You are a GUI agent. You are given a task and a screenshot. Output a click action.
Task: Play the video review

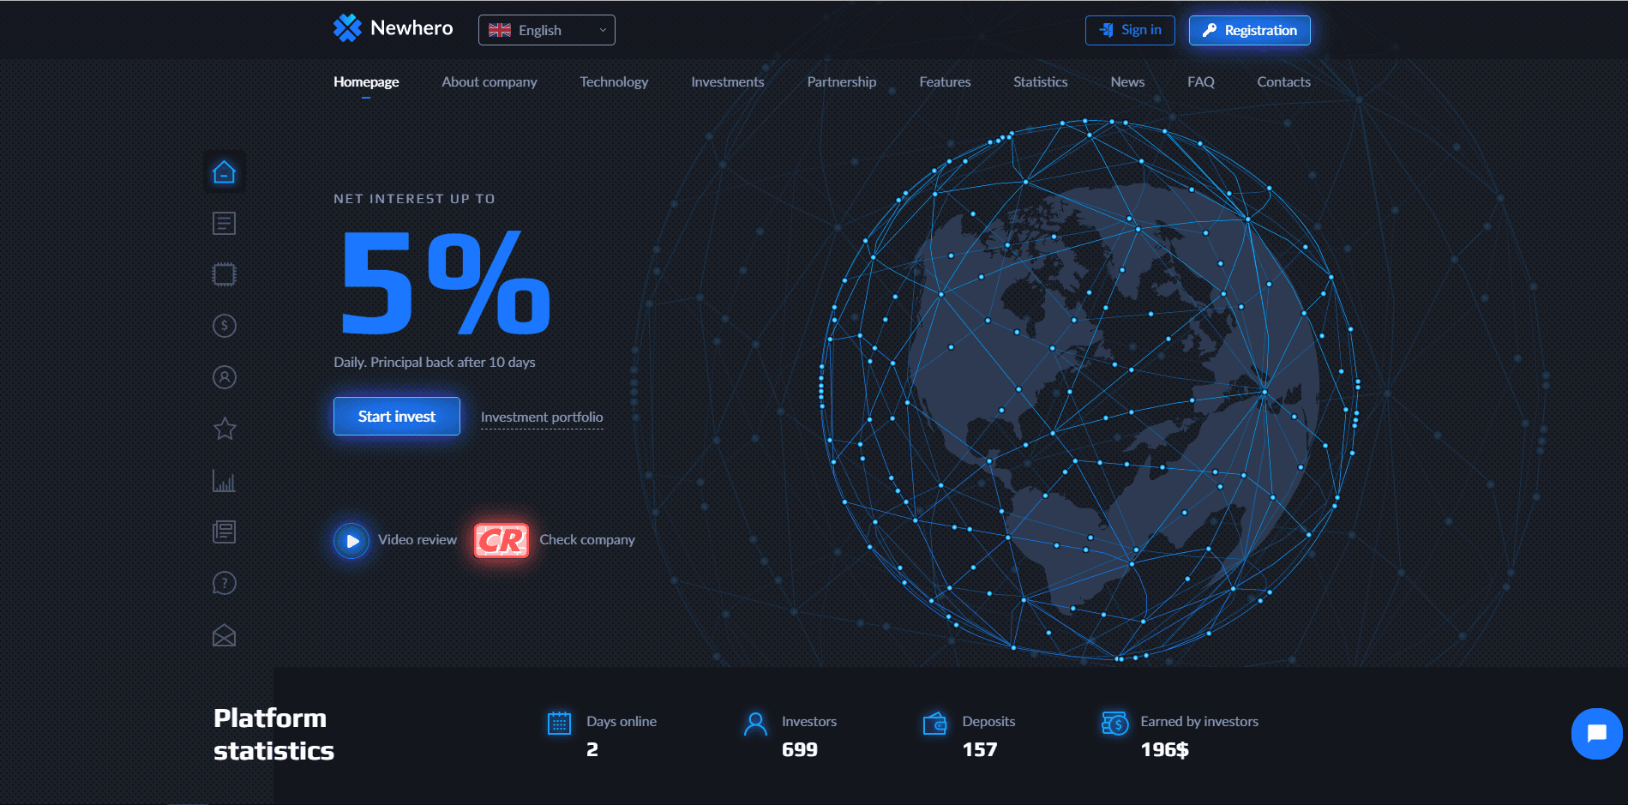[351, 541]
